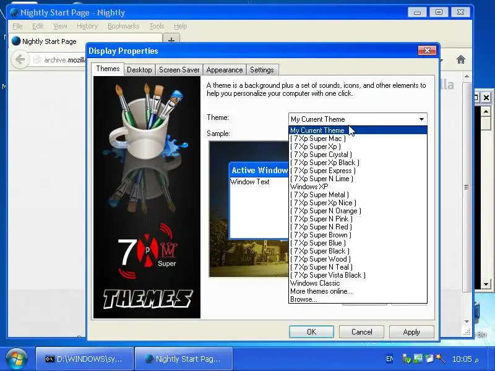Viewport: 495px width, 371px height.
Task: Choose ( 7 Xp Super N Orange )
Action: pyautogui.click(x=358, y=211)
